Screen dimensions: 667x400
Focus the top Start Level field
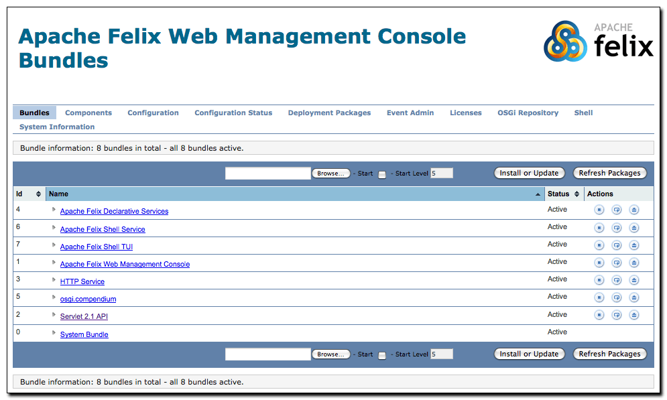442,173
